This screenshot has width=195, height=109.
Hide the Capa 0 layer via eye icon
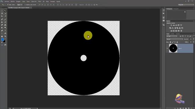point(167,48)
